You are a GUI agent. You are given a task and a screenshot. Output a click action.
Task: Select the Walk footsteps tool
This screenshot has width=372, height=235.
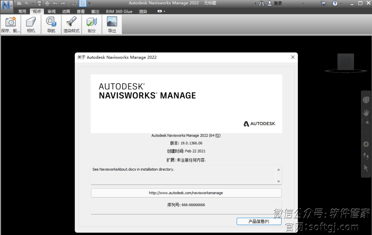point(366,156)
